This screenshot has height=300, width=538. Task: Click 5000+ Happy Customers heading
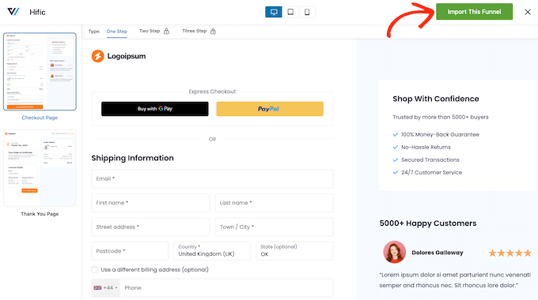point(428,223)
